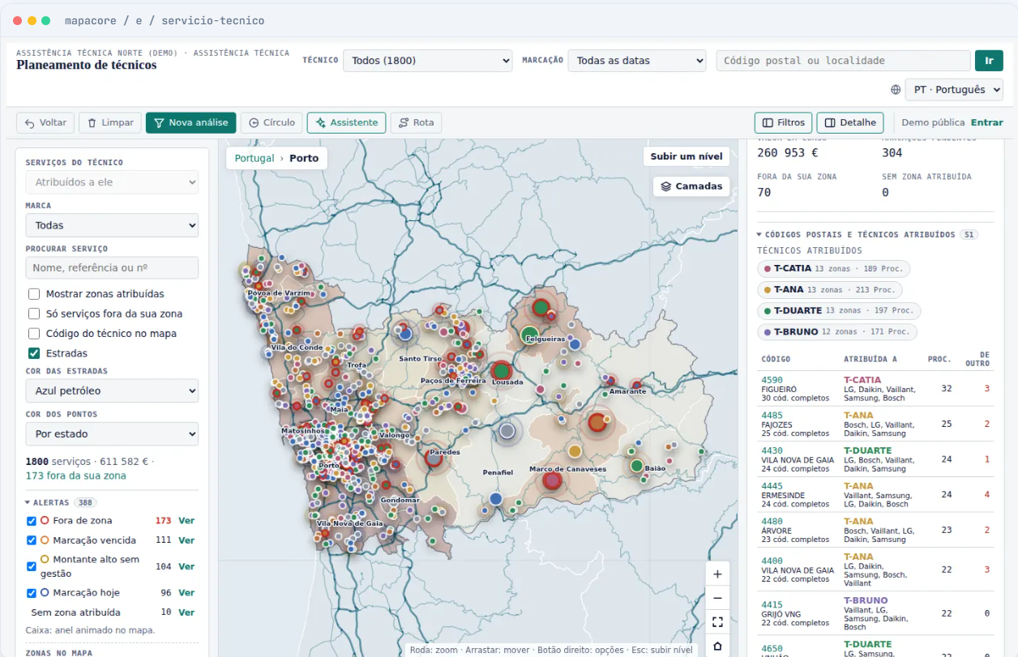Zoom out with the minus map button
This screenshot has width=1018, height=657.
(717, 599)
